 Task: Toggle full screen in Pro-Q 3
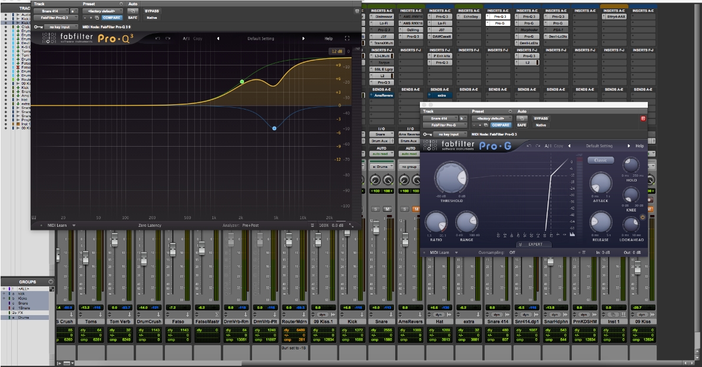[x=347, y=38]
